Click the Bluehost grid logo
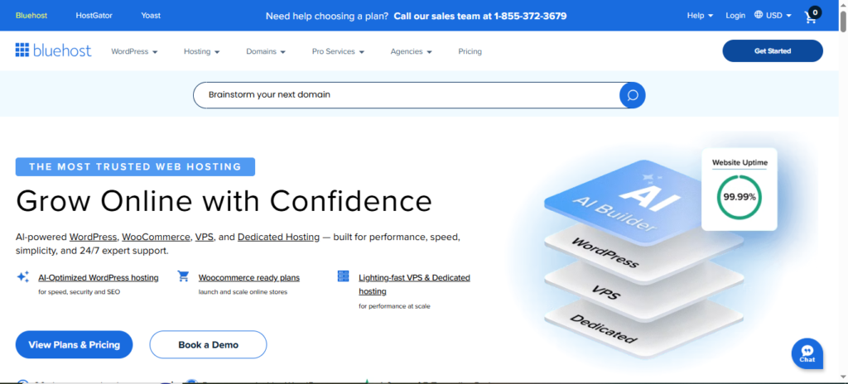The width and height of the screenshot is (848, 384). [x=22, y=51]
